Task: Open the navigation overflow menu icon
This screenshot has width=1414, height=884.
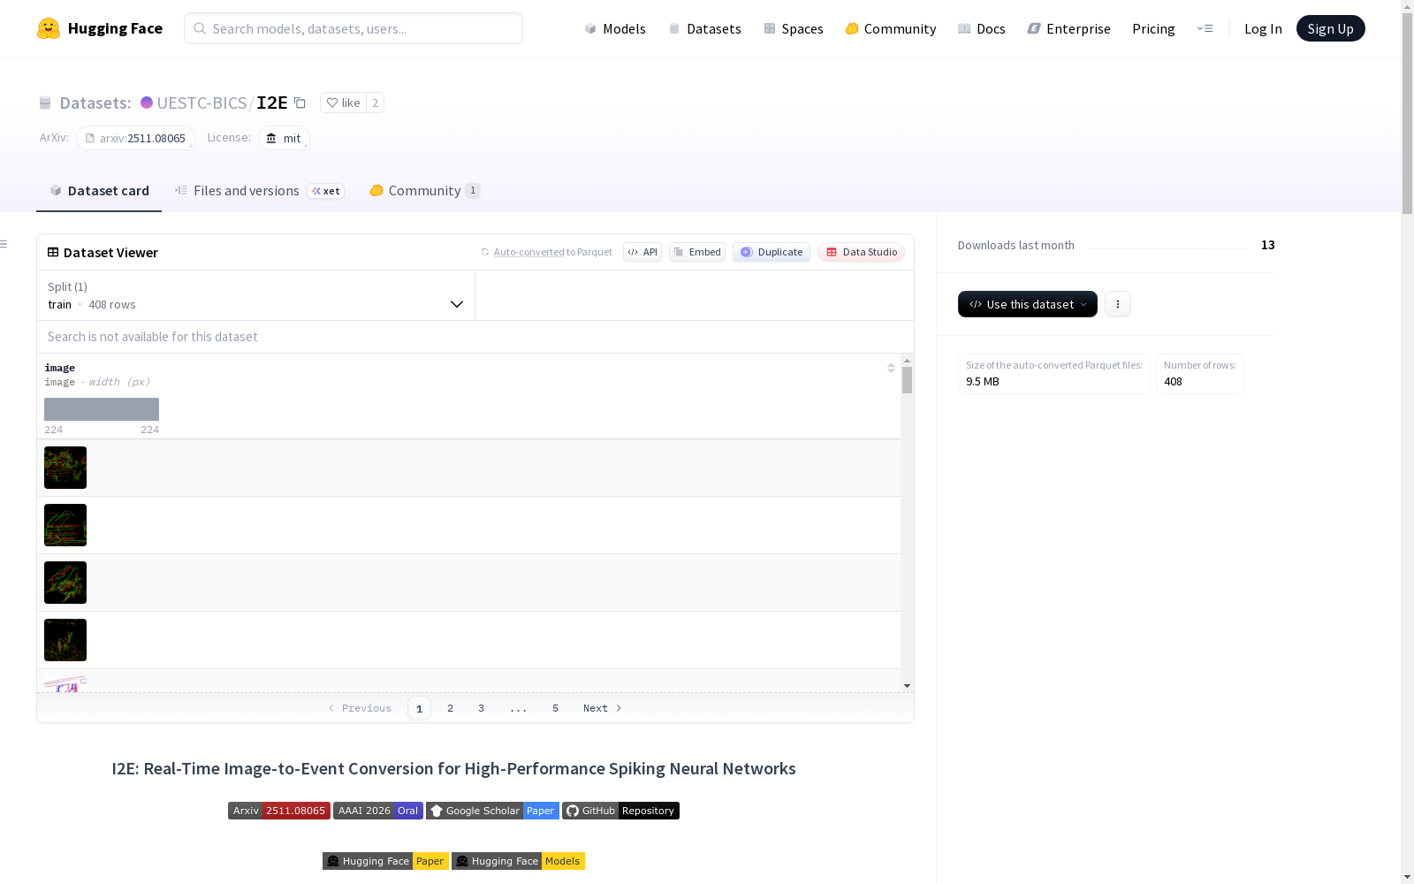Action: pyautogui.click(x=1205, y=28)
